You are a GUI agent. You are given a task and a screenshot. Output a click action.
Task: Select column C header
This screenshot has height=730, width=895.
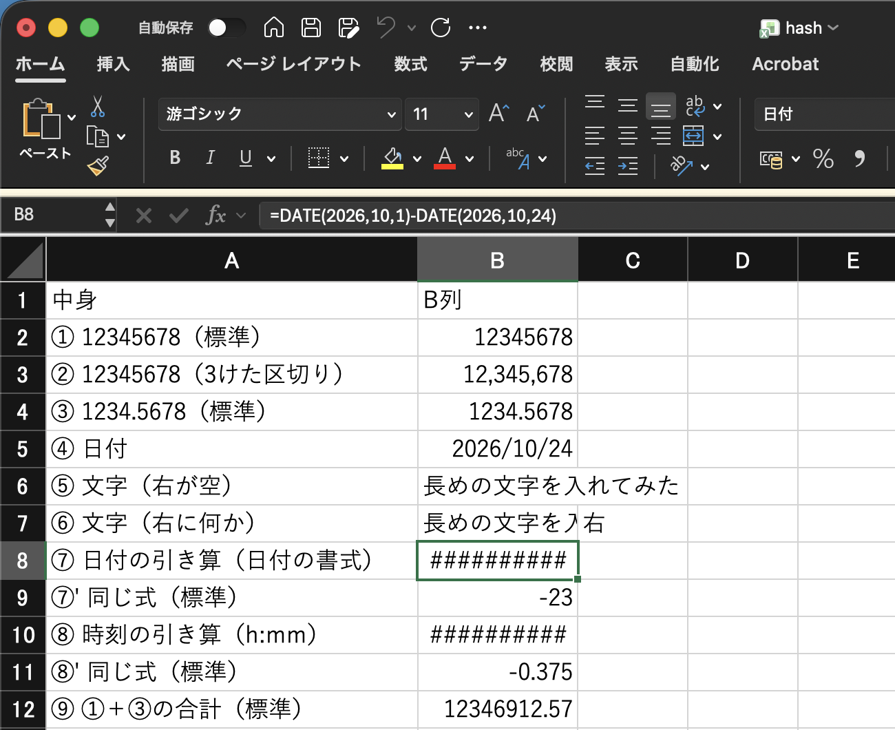tap(633, 260)
